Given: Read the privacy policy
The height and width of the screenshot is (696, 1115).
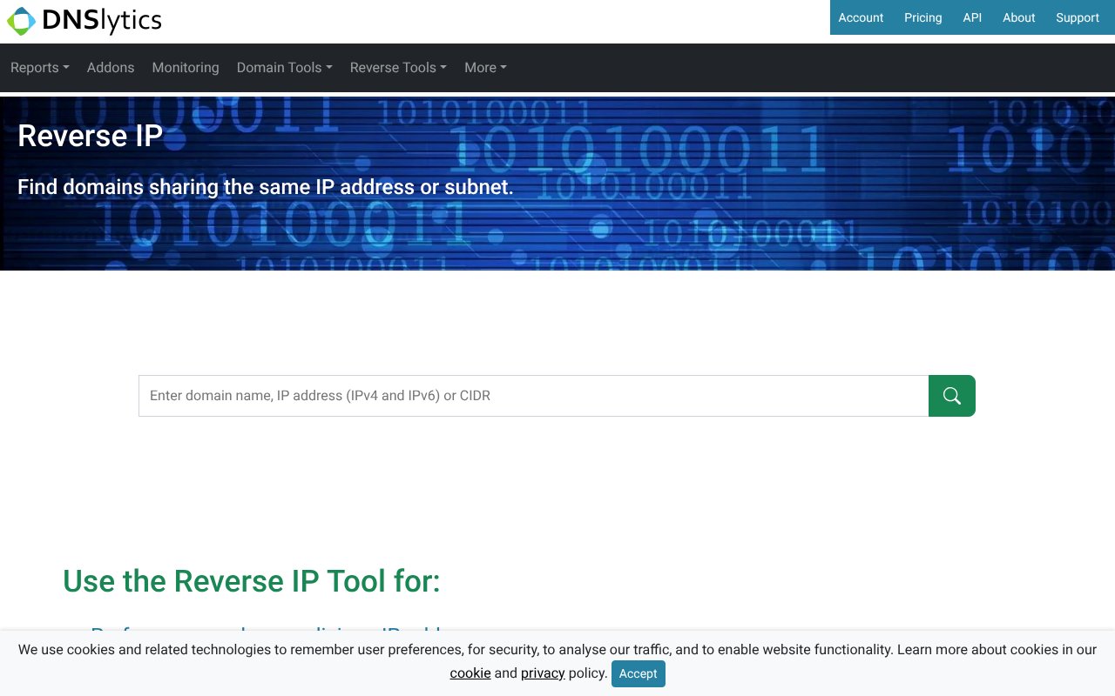Looking at the screenshot, I should 543,673.
